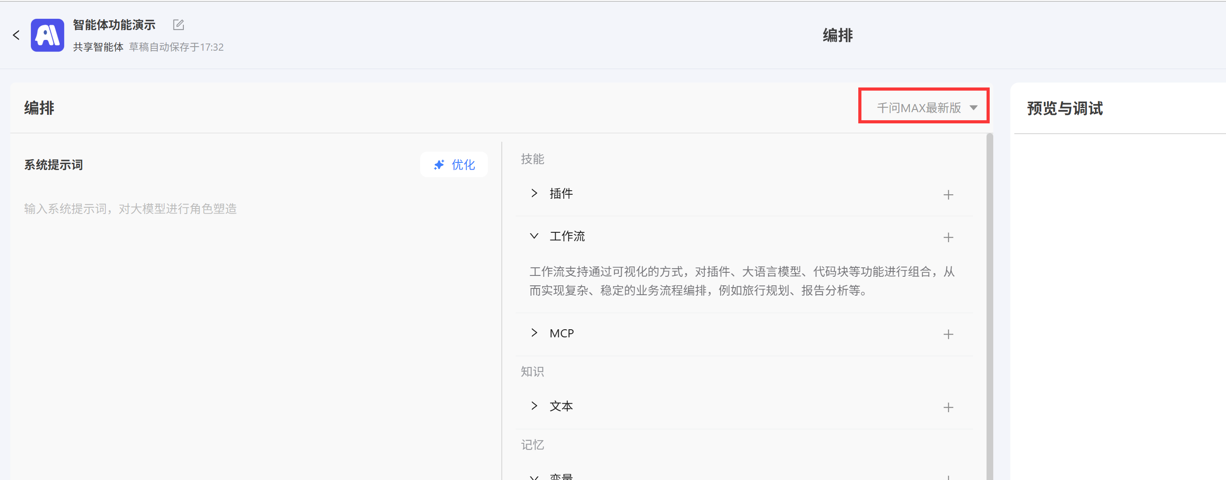
Task: Add a workflow using the 工作流 plus icon
Action: pos(949,237)
